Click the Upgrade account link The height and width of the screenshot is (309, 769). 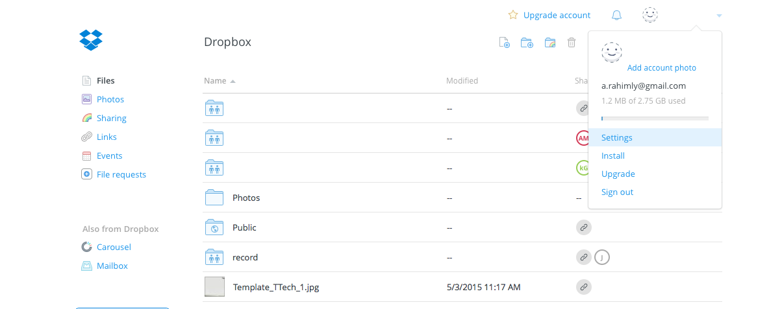pyautogui.click(x=557, y=15)
